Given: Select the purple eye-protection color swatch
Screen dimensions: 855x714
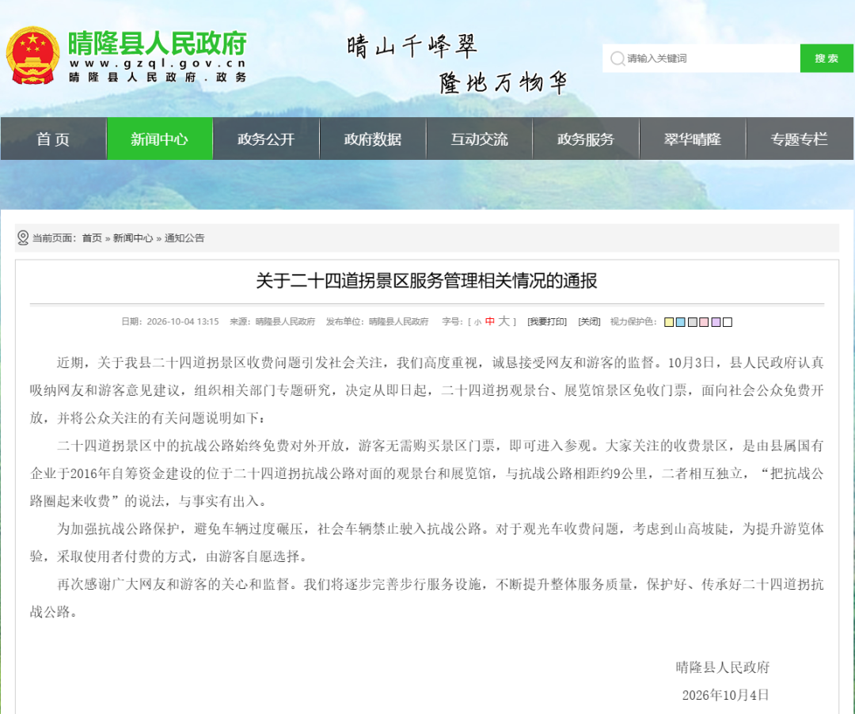Looking at the screenshot, I should 716,322.
